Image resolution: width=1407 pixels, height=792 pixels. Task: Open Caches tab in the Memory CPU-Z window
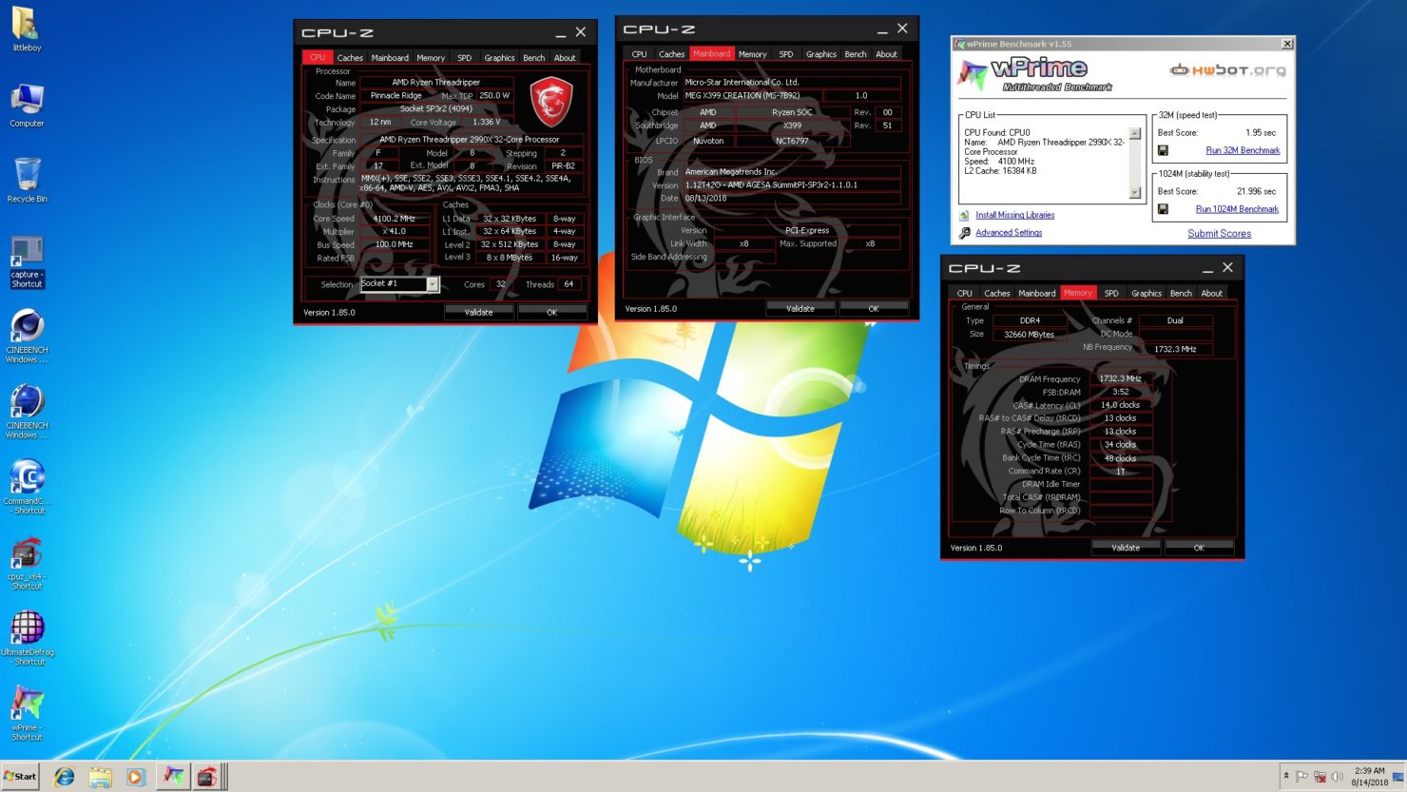coord(997,294)
